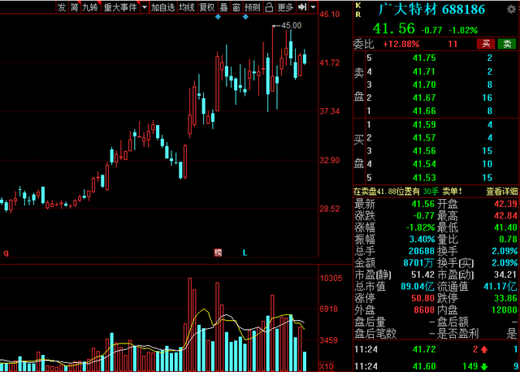This screenshot has width=520, height=372.
Task: Click the 发 toolbar button
Action: [62, 7]
